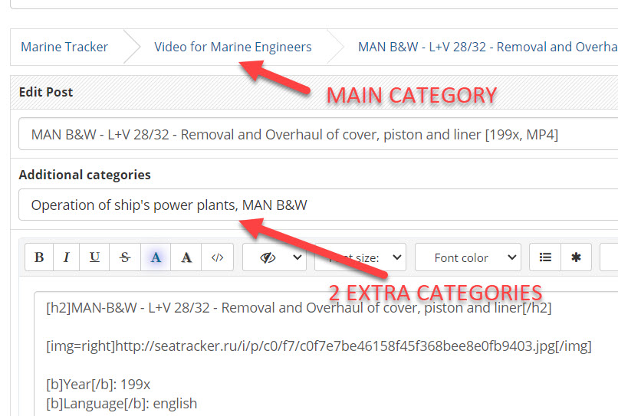Image resolution: width=618 pixels, height=416 pixels.
Task: Click the highlighted blue A text button
Action: pos(156,258)
